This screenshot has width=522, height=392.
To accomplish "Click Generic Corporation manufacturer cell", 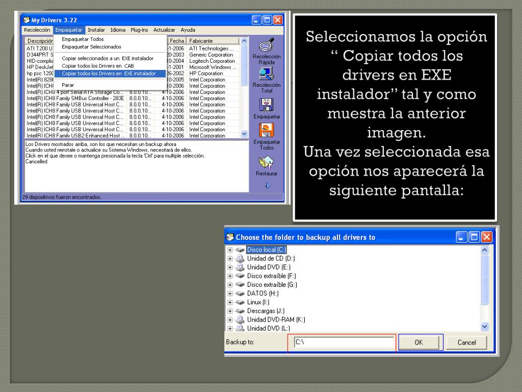I will coord(212,55).
